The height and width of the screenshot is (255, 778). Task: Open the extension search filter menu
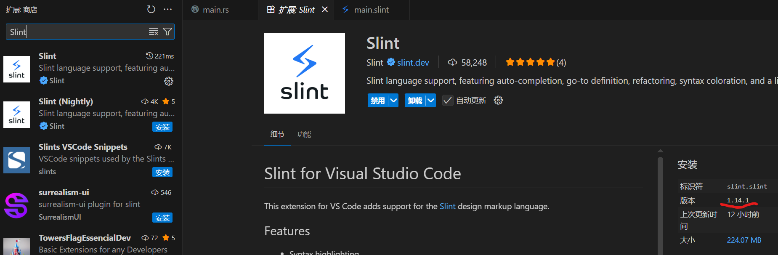pyautogui.click(x=167, y=32)
